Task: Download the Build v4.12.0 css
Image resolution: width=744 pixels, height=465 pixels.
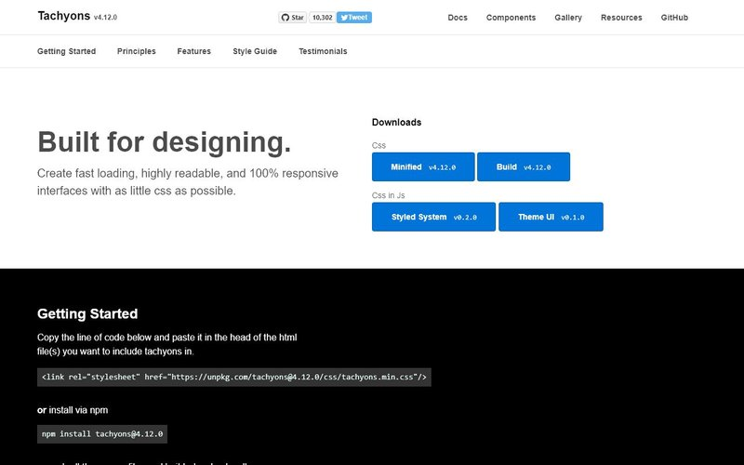Action: [523, 167]
